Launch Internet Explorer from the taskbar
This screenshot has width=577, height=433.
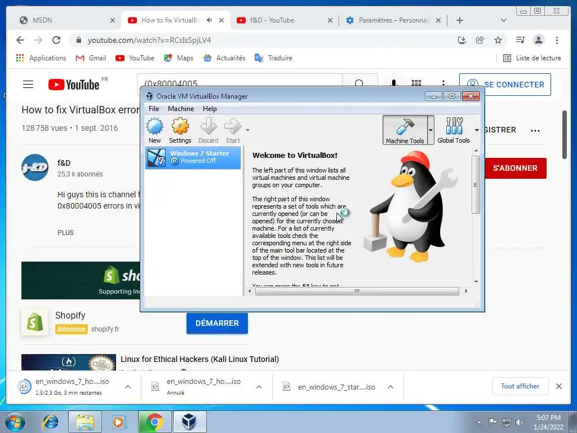[50, 422]
